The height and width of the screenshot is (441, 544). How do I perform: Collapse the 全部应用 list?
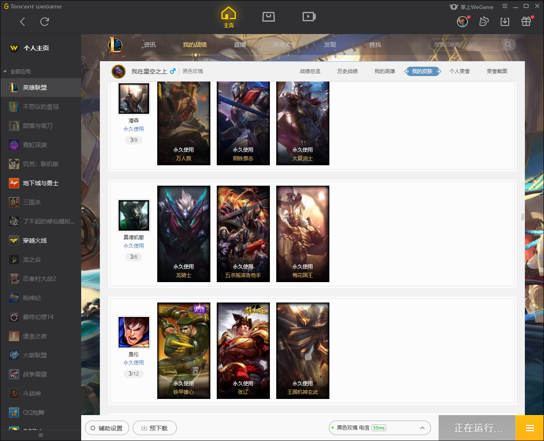[17, 71]
